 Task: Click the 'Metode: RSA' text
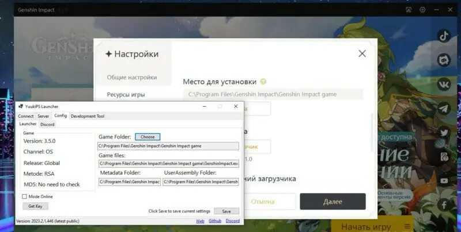pyautogui.click(x=39, y=173)
